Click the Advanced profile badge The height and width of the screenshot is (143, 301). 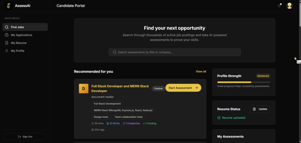[x=263, y=76]
